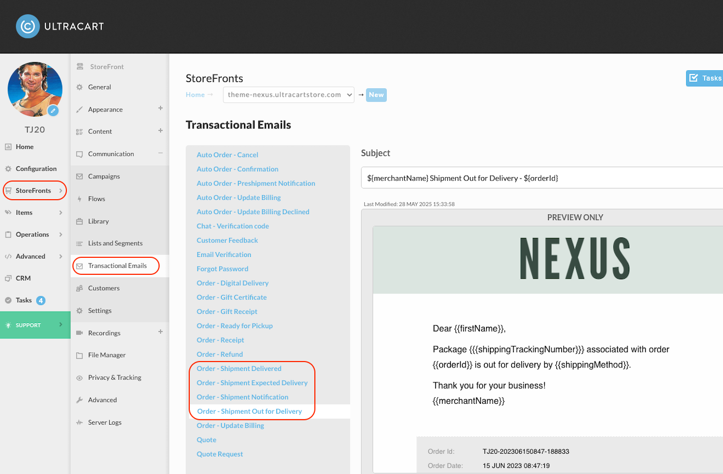Expand the Appearance plus sign
Image resolution: width=723 pixels, height=474 pixels.
161,108
